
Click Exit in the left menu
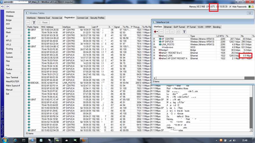coord(7,94)
